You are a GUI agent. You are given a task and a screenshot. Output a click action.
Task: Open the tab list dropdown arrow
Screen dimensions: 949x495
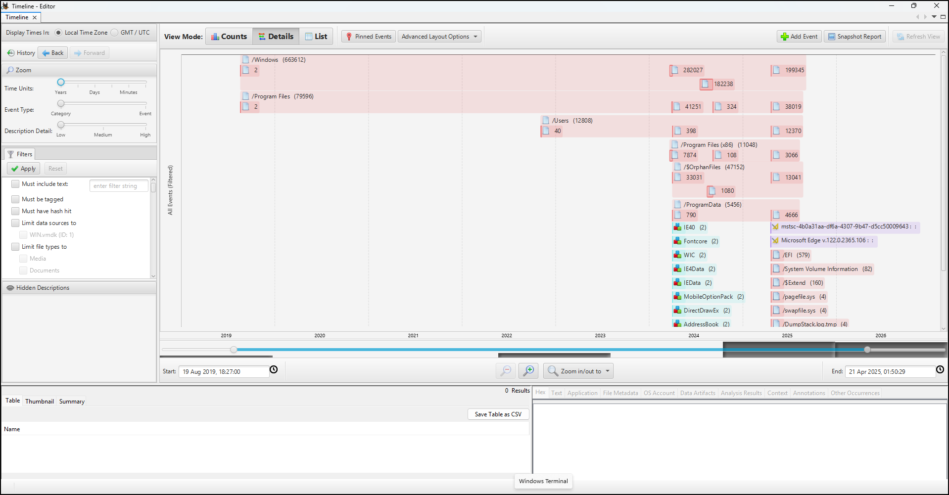point(934,17)
